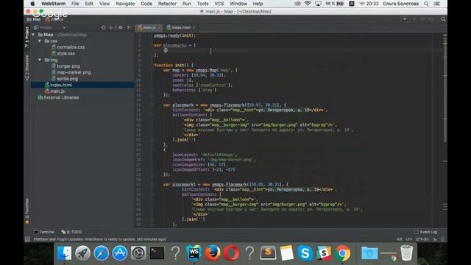471x265 pixels.
Task: Click the tool windows quick access icon in status bar
Action: 27,239
